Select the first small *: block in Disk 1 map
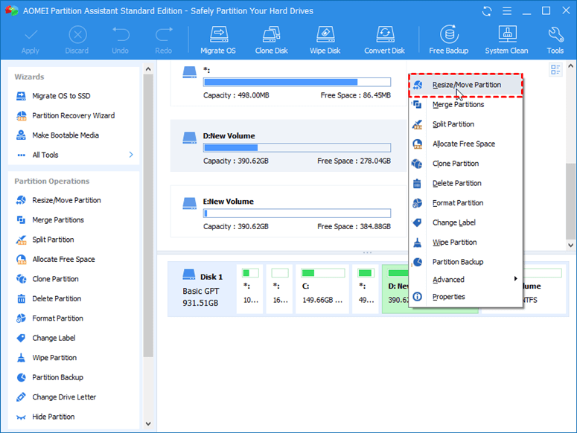Screen dimensions: 577x433 click(x=250, y=289)
